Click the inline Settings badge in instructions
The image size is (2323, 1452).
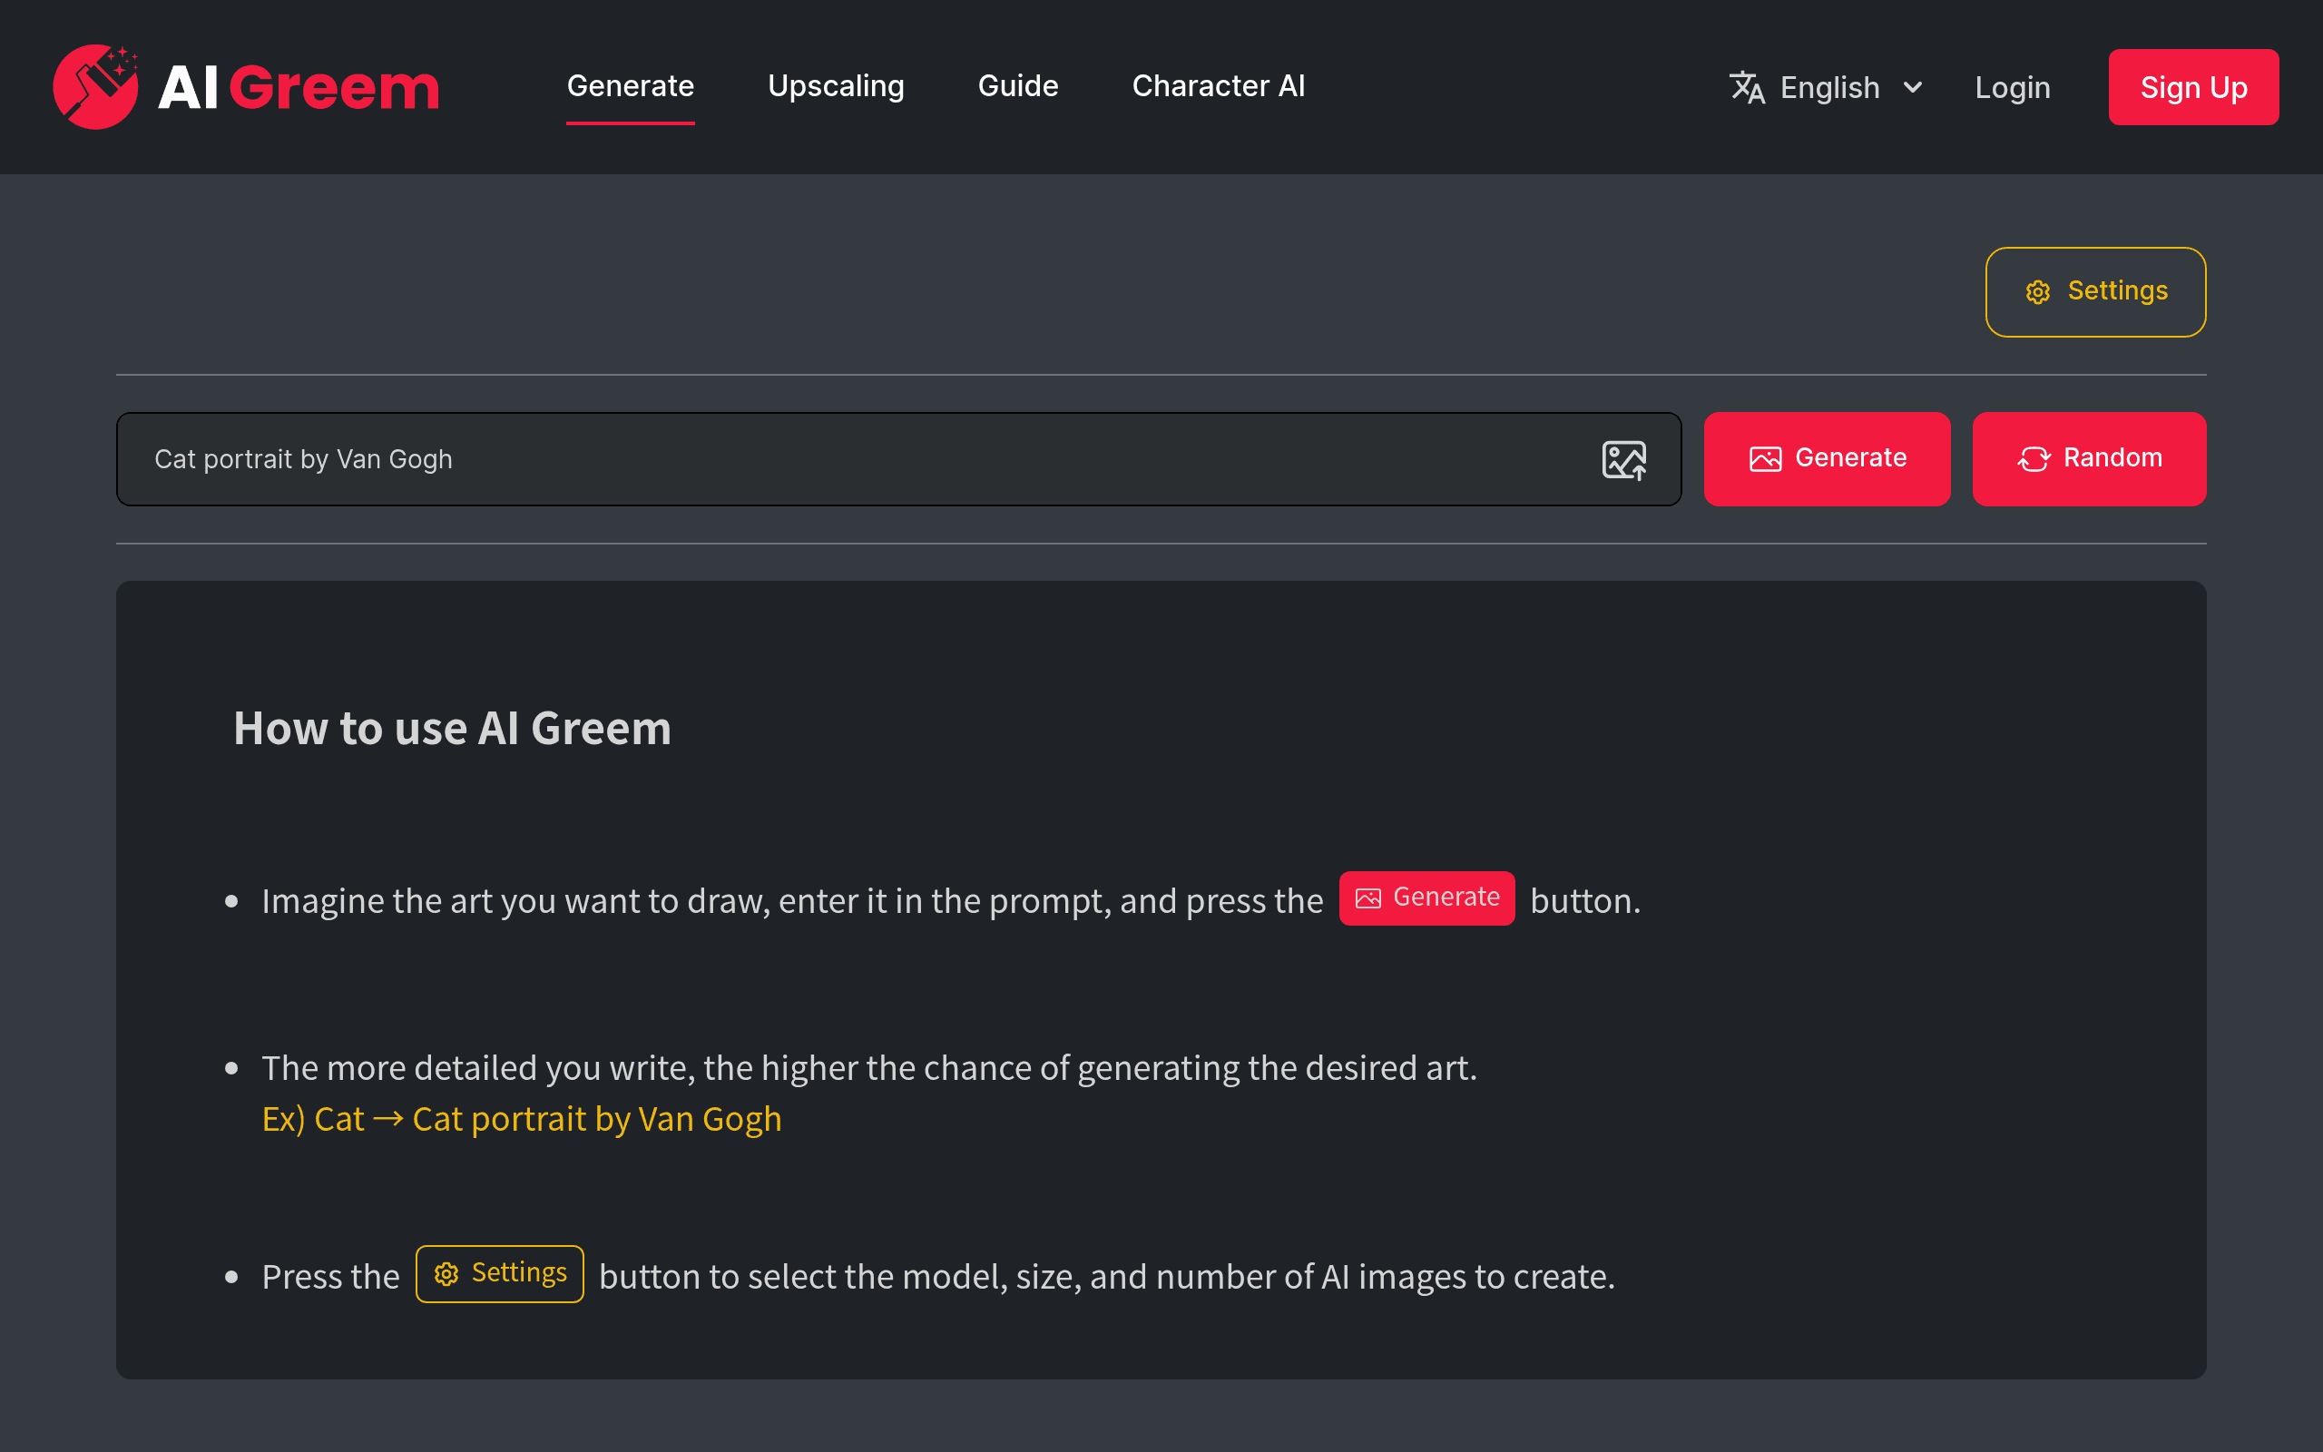(499, 1273)
